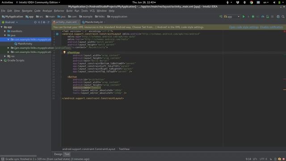Expand the res folder

point(5,56)
